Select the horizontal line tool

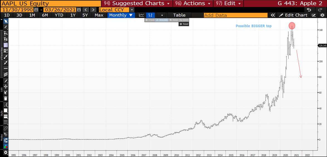tap(6, 68)
